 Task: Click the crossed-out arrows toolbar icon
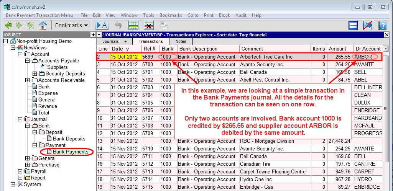(x=368, y=25)
